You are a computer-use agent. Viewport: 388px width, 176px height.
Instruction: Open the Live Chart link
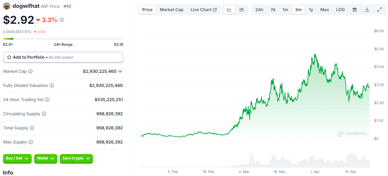tap(204, 10)
